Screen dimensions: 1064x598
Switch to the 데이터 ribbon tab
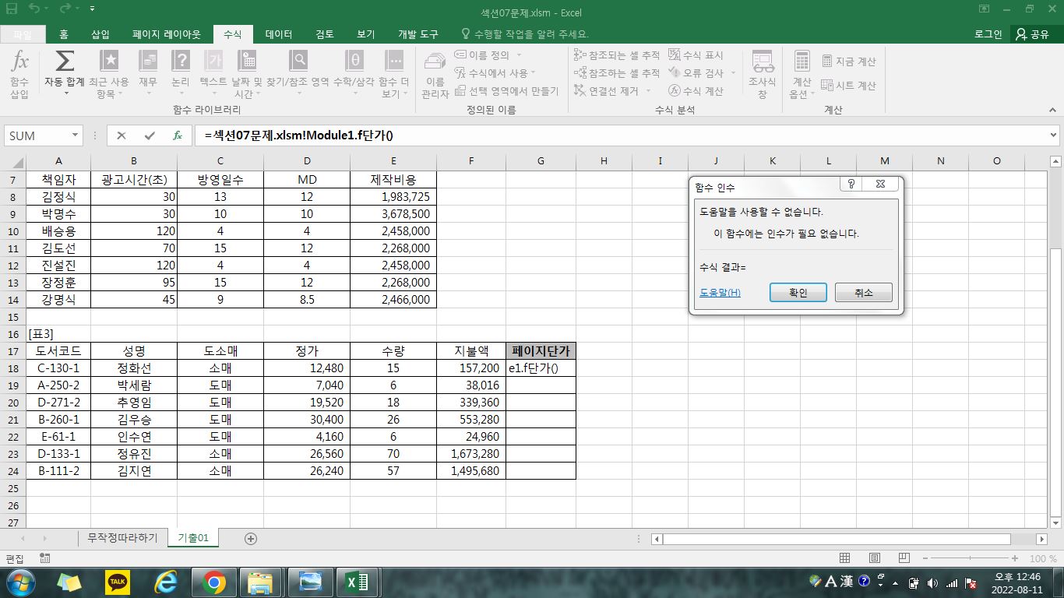click(278, 34)
